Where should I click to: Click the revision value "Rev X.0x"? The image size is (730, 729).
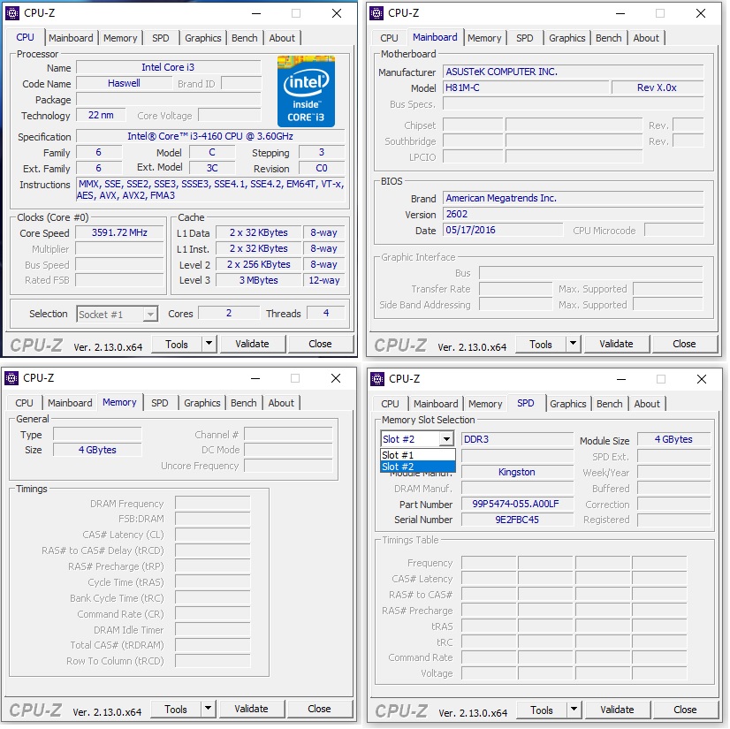(x=657, y=87)
